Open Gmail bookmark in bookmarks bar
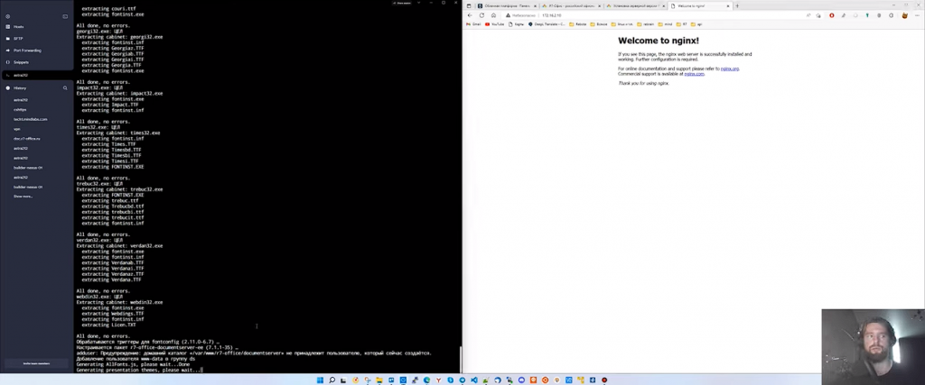This screenshot has width=925, height=385. click(473, 24)
